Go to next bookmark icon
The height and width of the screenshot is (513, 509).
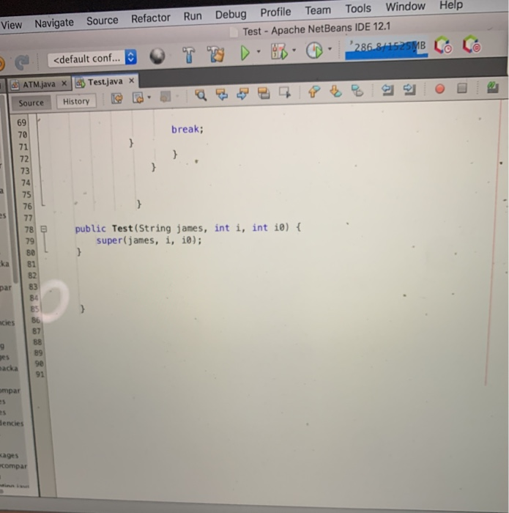tap(335, 92)
